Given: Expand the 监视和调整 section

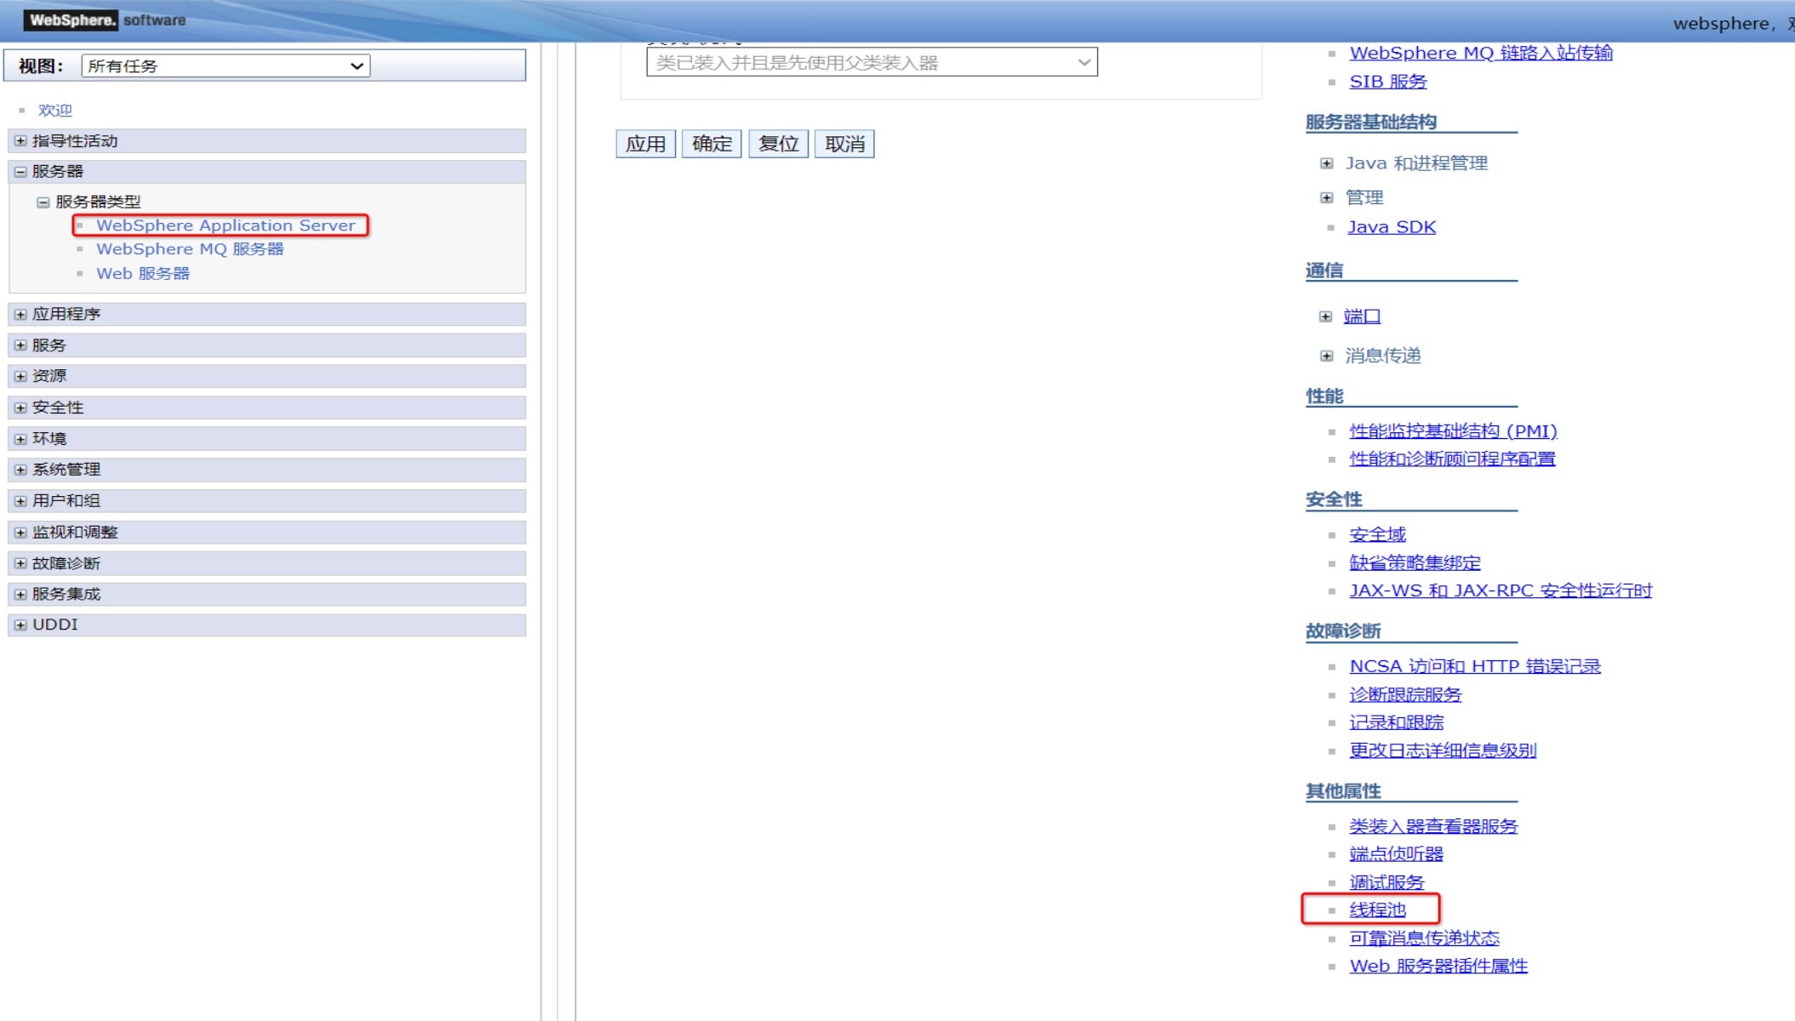Looking at the screenshot, I should (20, 533).
